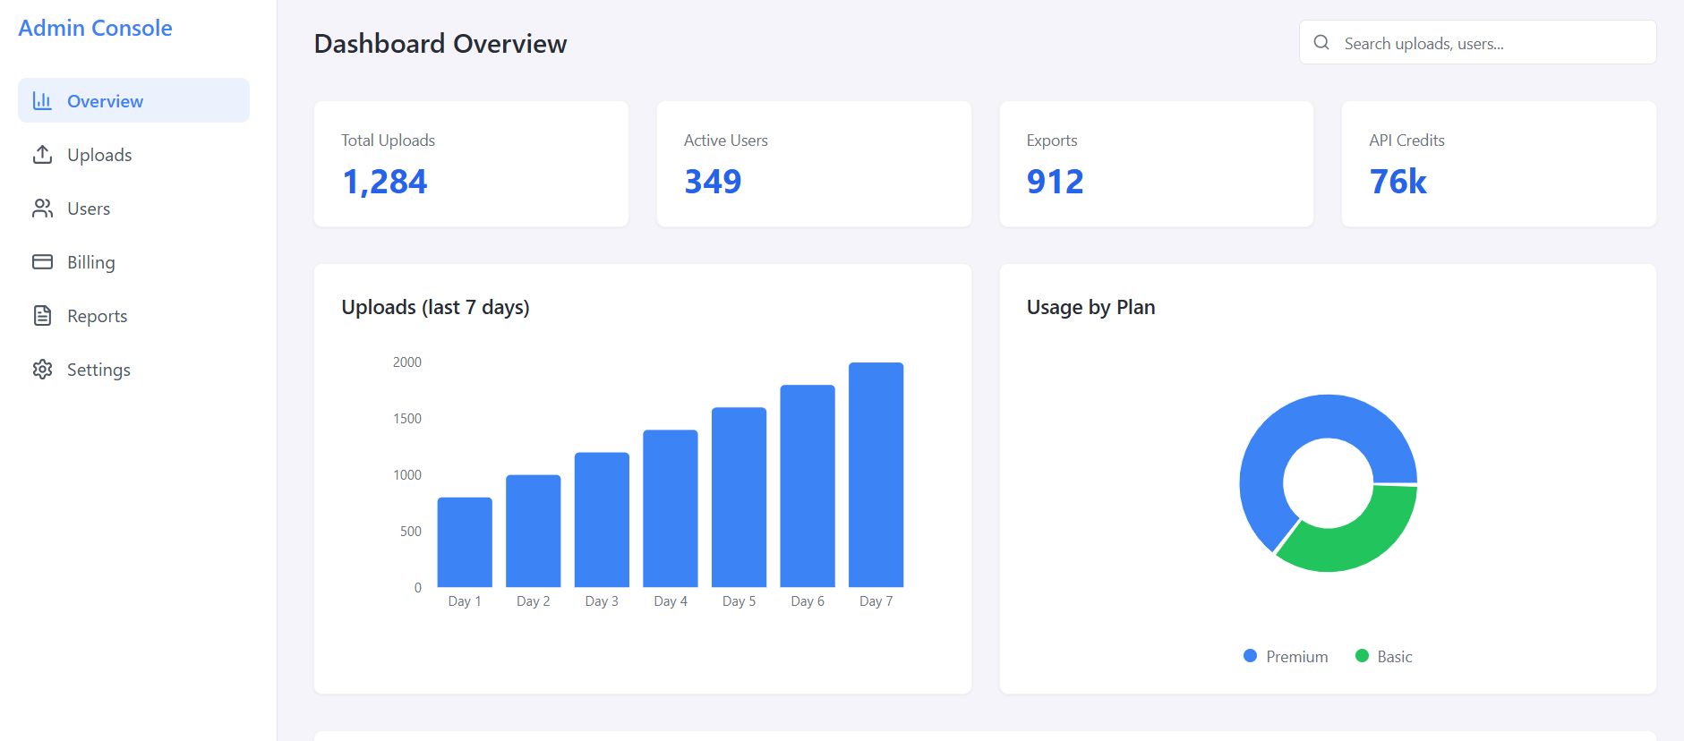Click the magnifier icon in search box
The image size is (1684, 741).
coord(1321,43)
